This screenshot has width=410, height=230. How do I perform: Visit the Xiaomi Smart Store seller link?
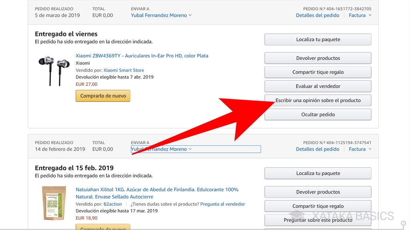(x=124, y=70)
